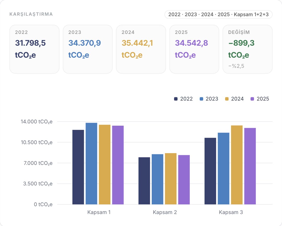Click the Kapsam 1 category label
282x226 pixels.
[99, 212]
